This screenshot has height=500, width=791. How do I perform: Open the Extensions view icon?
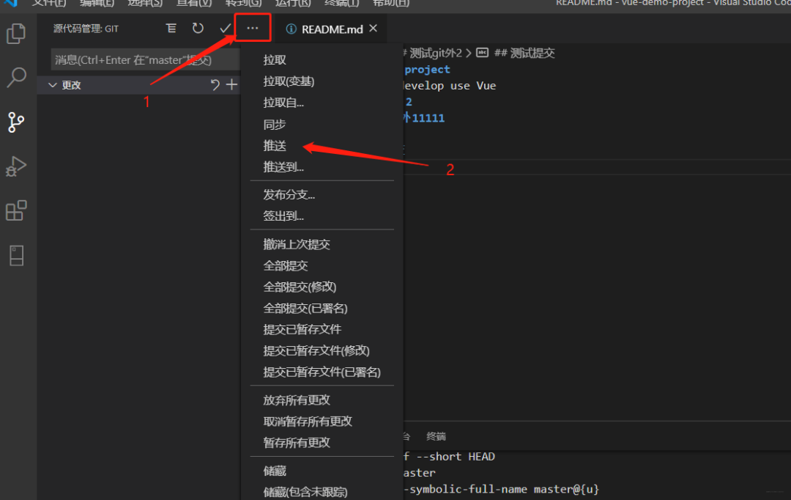coord(16,210)
